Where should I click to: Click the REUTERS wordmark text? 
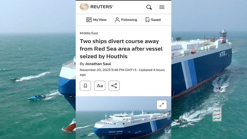coord(102,7)
